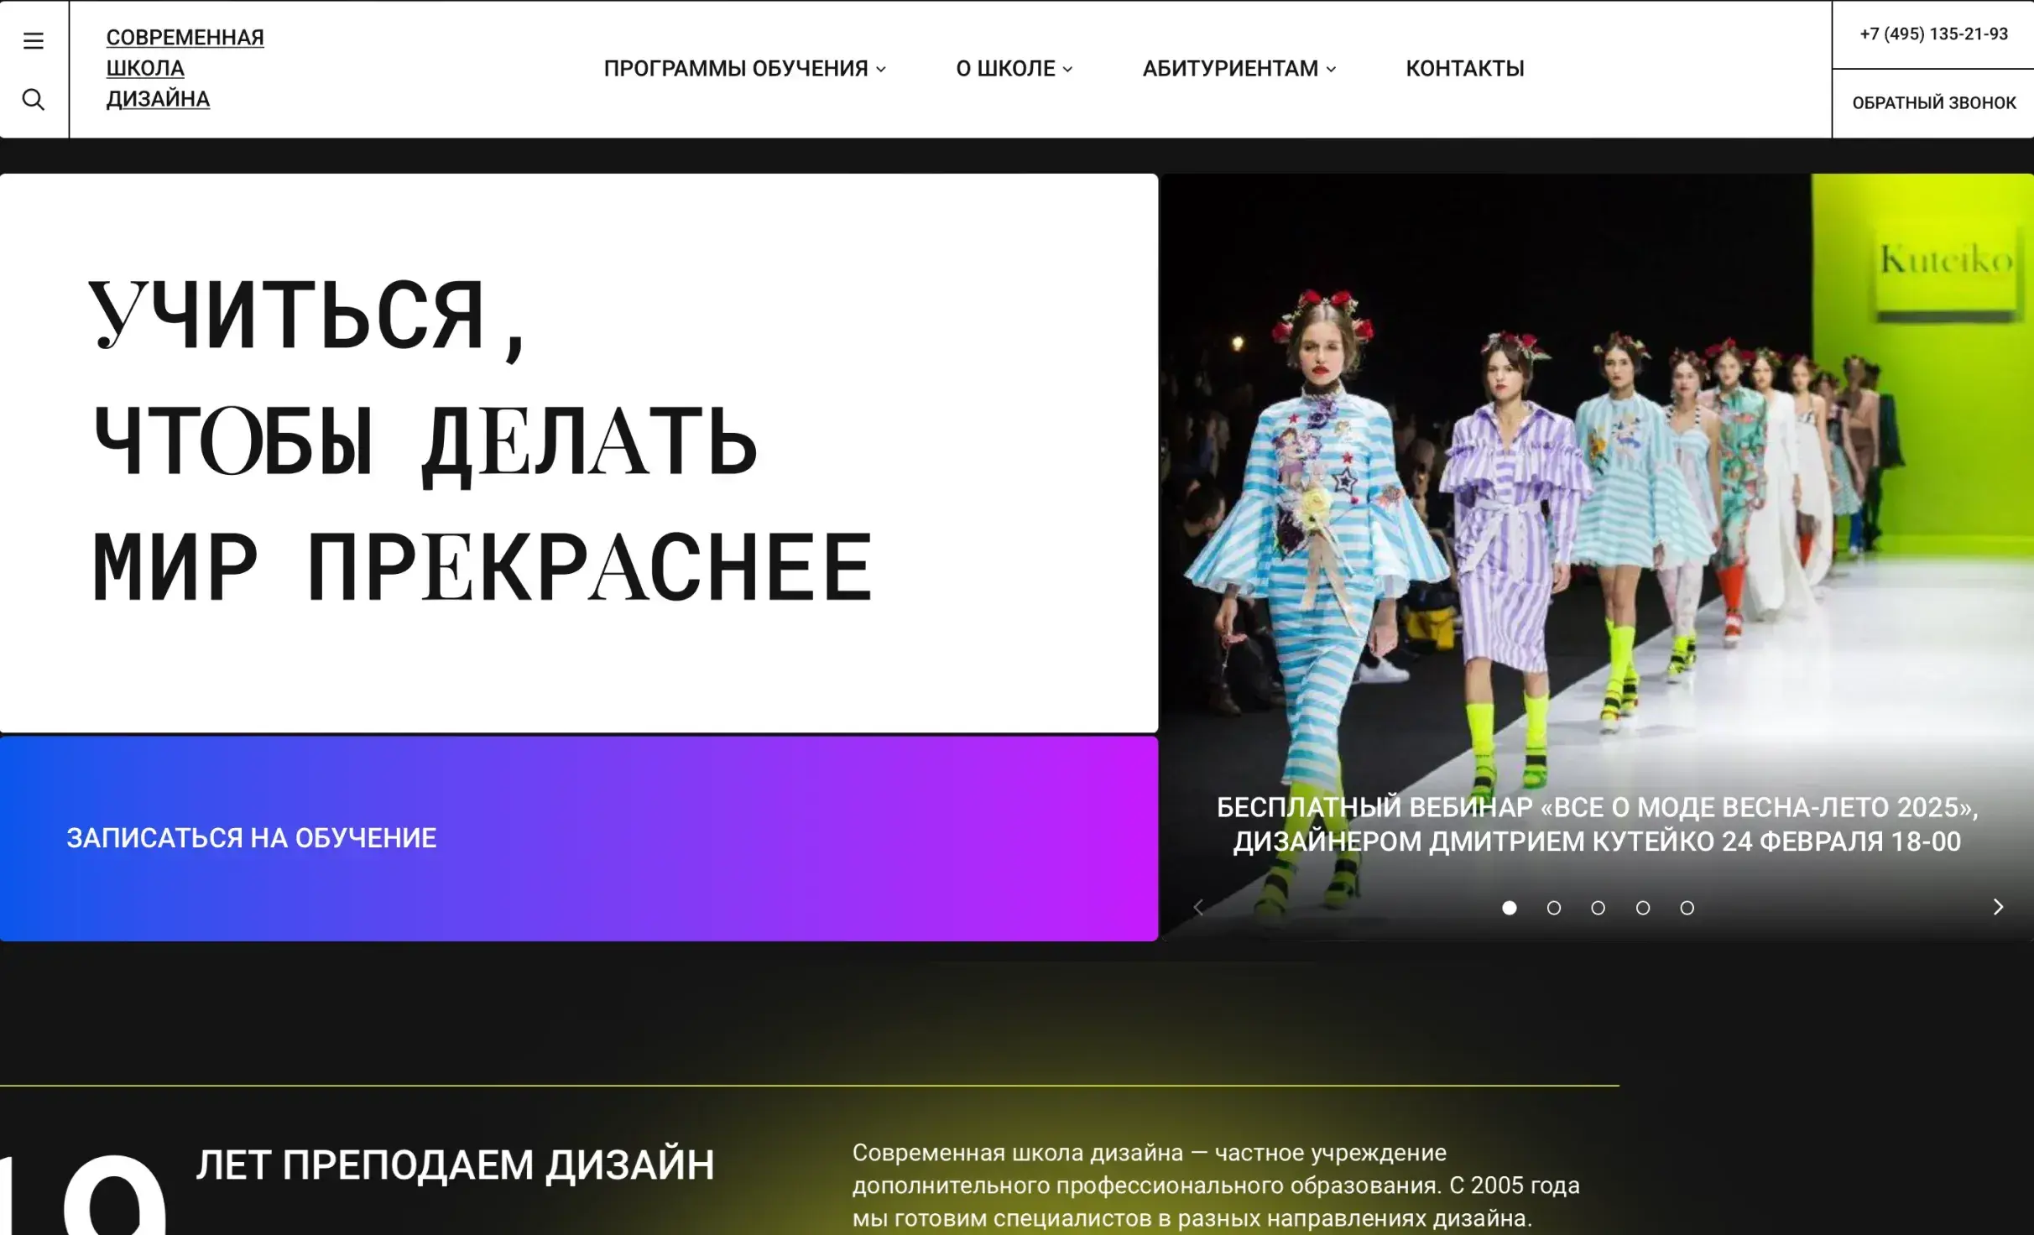This screenshot has height=1235, width=2034.
Task: Select the second slider dot
Action: tap(1555, 908)
